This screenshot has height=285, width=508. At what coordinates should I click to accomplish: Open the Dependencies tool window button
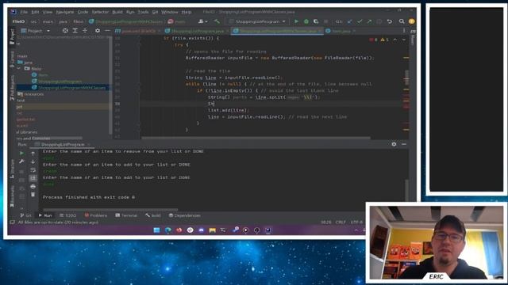point(184,215)
